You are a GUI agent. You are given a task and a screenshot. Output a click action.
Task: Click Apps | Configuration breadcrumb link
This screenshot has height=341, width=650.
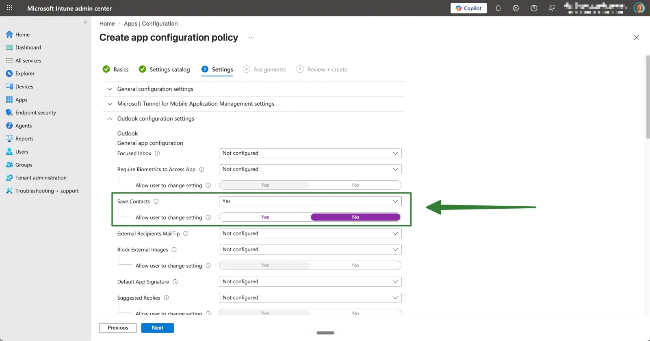point(151,24)
